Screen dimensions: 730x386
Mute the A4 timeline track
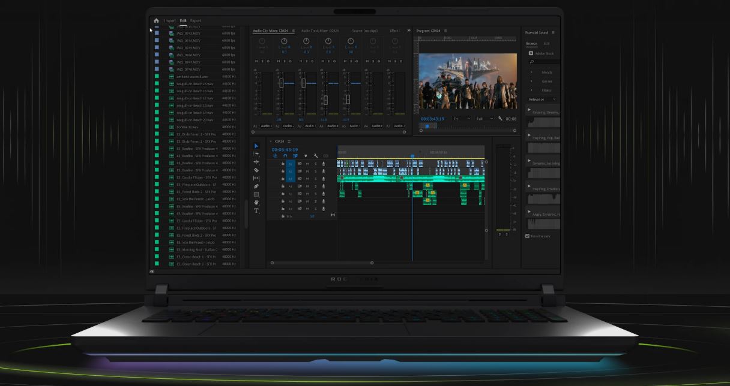pyautogui.click(x=308, y=186)
